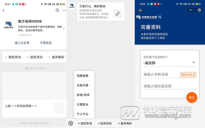The width and height of the screenshot is (205, 128).
Task: Switch to keyboard input icon
Action: tap(71, 123)
